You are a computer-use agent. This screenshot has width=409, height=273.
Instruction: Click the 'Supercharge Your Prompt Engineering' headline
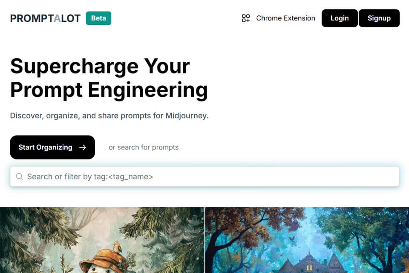coord(109,78)
